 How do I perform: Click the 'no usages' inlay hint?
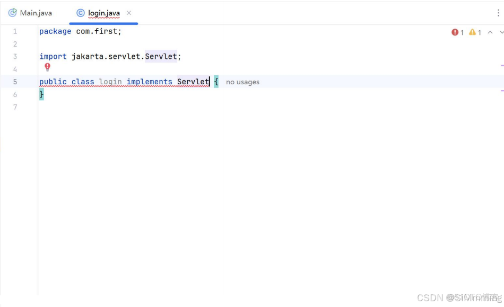(242, 82)
